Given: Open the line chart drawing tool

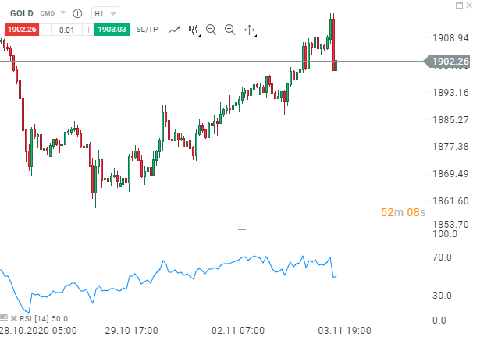Looking at the screenshot, I should coord(174,30).
